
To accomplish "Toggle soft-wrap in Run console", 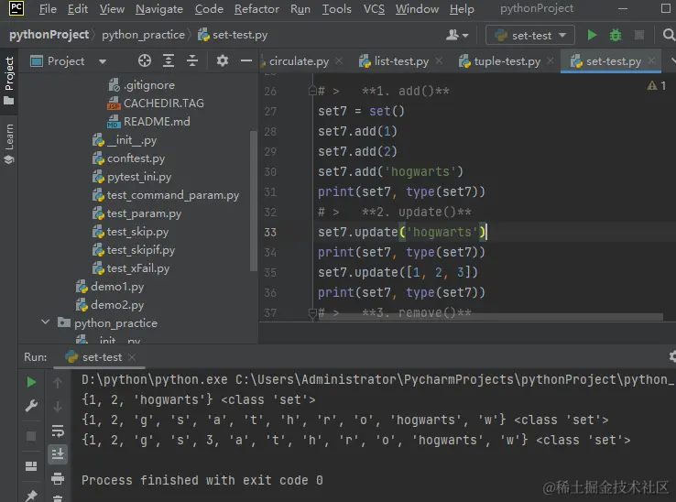I will (x=58, y=431).
